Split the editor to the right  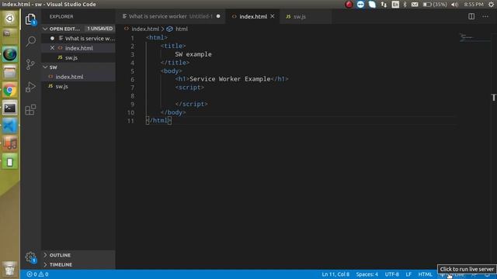coord(471,16)
